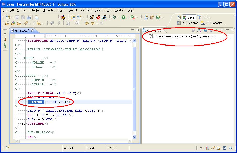Click the New wizard icon in toolbar
Image resolution: width=237 pixels, height=153 pixels.
click(x=8, y=17)
